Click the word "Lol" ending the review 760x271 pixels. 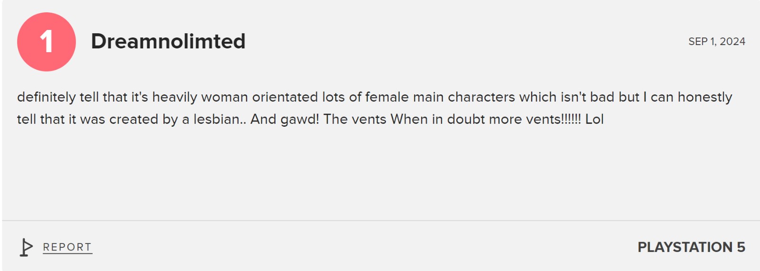click(x=594, y=119)
